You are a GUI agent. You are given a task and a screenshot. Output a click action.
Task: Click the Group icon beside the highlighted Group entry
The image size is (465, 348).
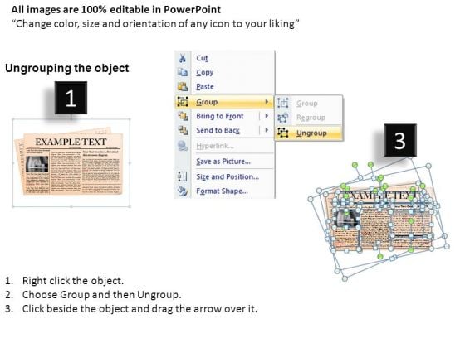183,102
